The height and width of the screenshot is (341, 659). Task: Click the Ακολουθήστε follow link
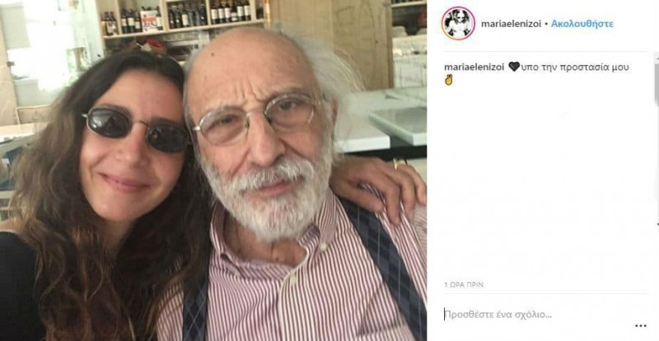[582, 24]
